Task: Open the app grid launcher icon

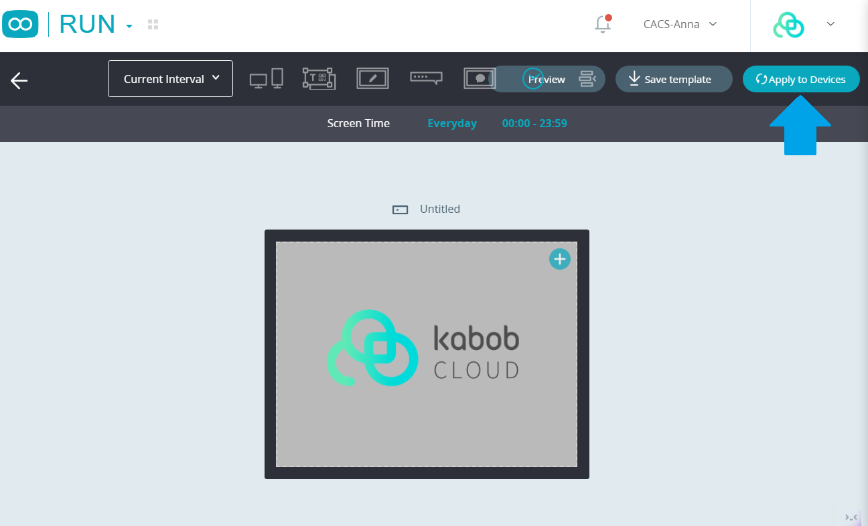Action: click(x=153, y=25)
